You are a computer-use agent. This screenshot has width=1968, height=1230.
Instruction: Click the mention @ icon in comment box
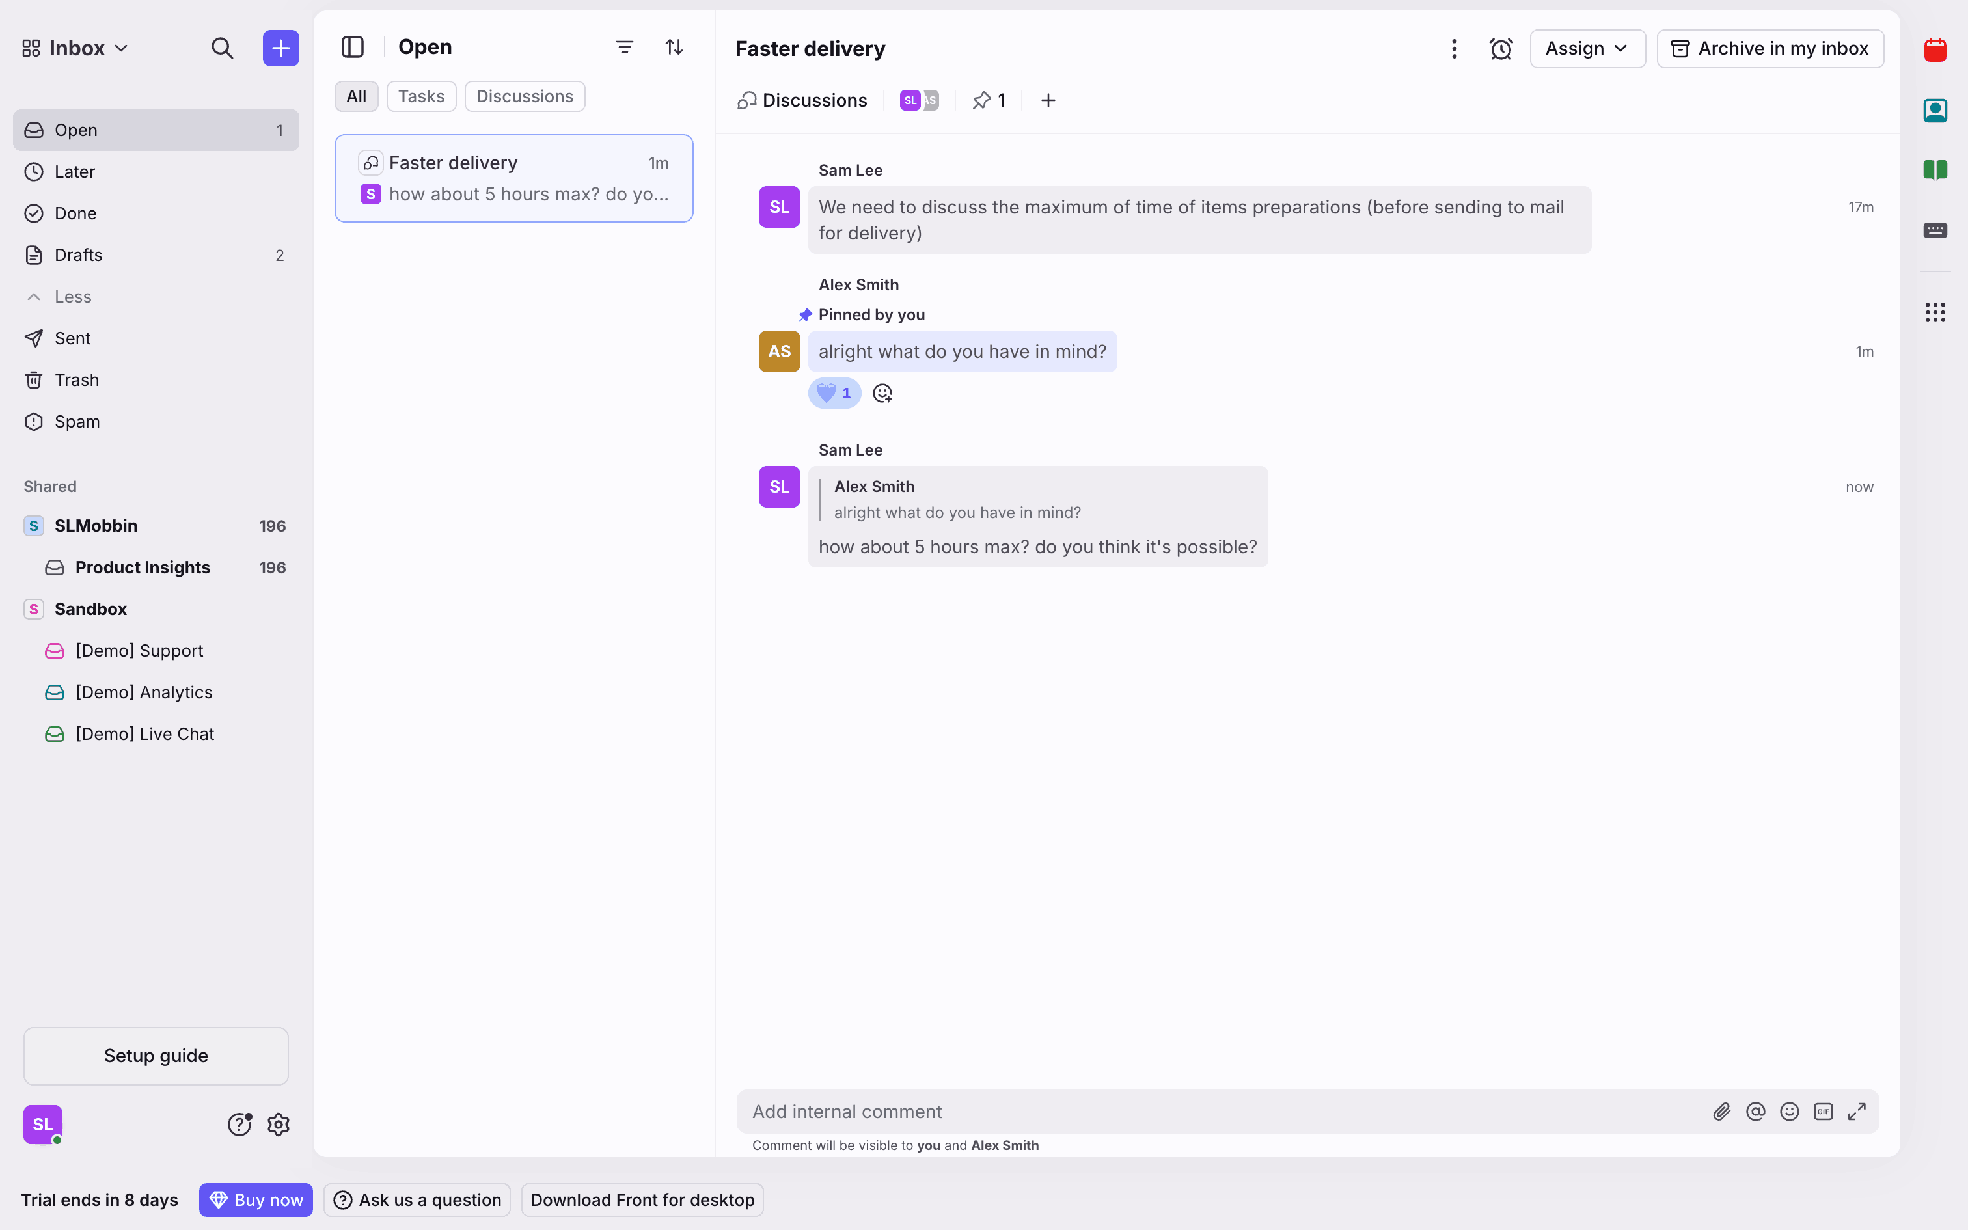pyautogui.click(x=1755, y=1112)
